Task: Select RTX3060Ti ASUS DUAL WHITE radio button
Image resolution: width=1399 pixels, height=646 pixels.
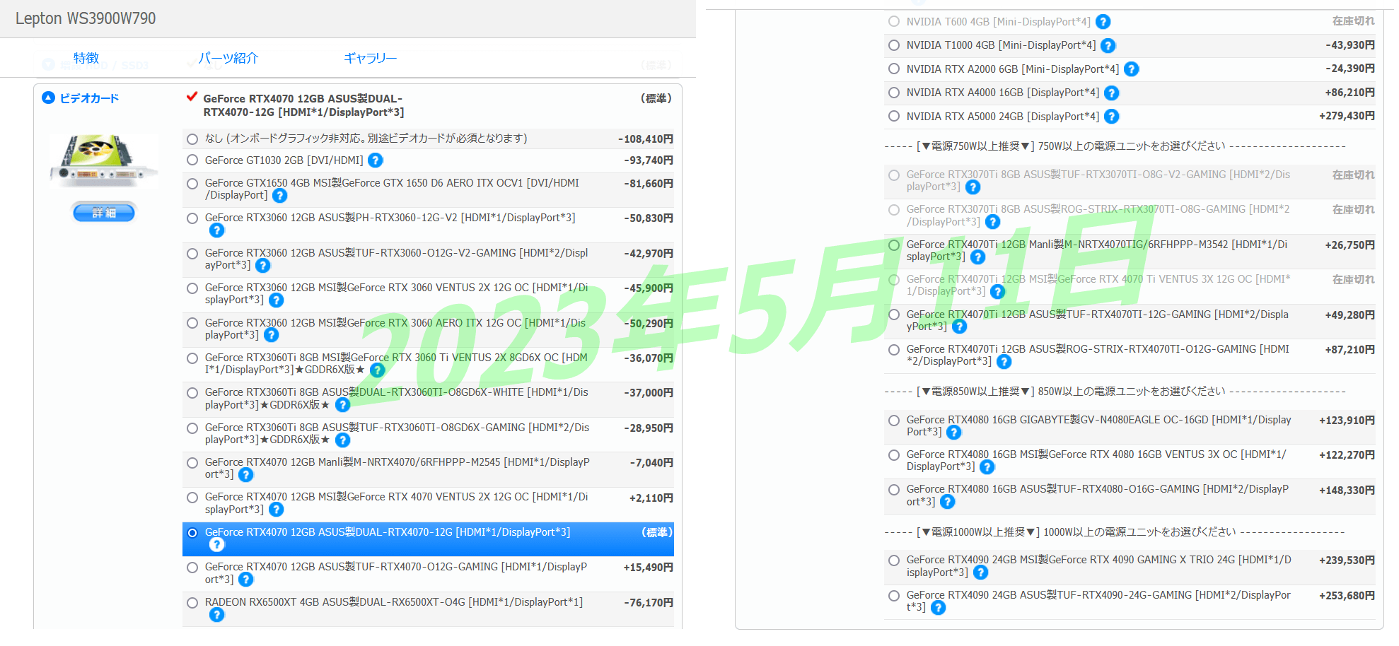Action: [192, 393]
